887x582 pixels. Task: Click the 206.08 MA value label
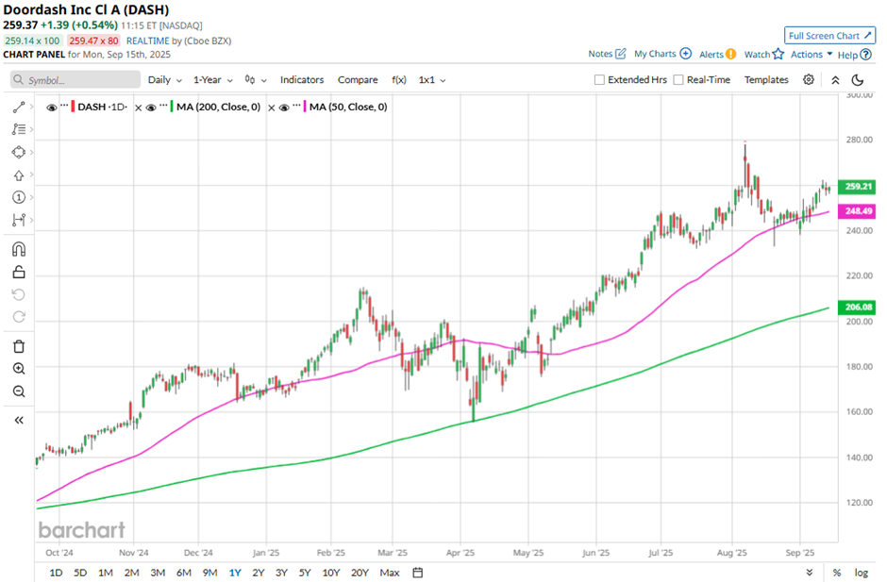click(x=858, y=308)
